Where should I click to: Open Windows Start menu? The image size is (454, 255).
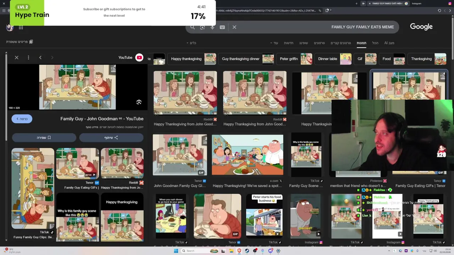(x=176, y=251)
